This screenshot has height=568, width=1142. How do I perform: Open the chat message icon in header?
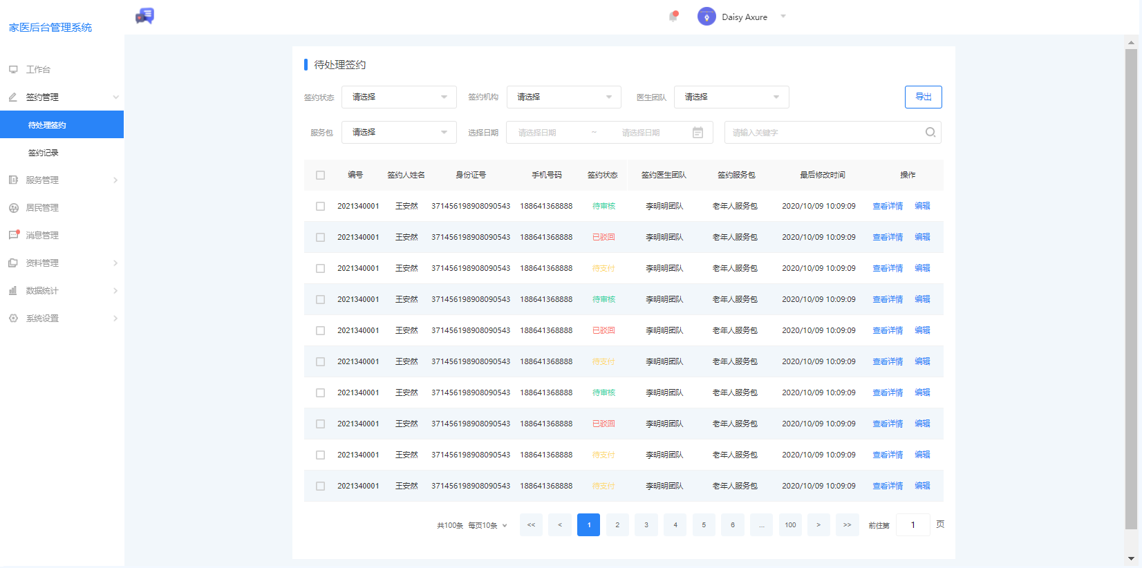pos(144,16)
